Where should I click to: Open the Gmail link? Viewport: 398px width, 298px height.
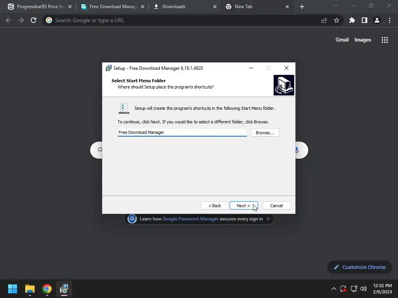coord(342,40)
